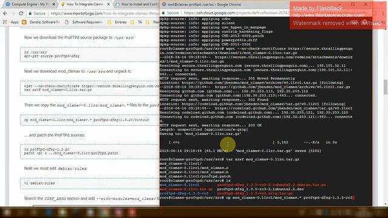The image size is (388, 218).
Task: Click the '200 OK' HTTP response line in terminal
Action: pos(210,125)
